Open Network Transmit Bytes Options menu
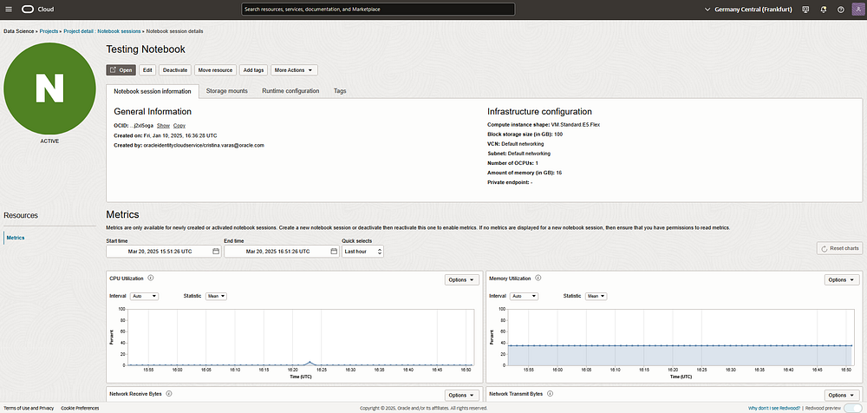867x413 pixels. pyautogui.click(x=842, y=396)
